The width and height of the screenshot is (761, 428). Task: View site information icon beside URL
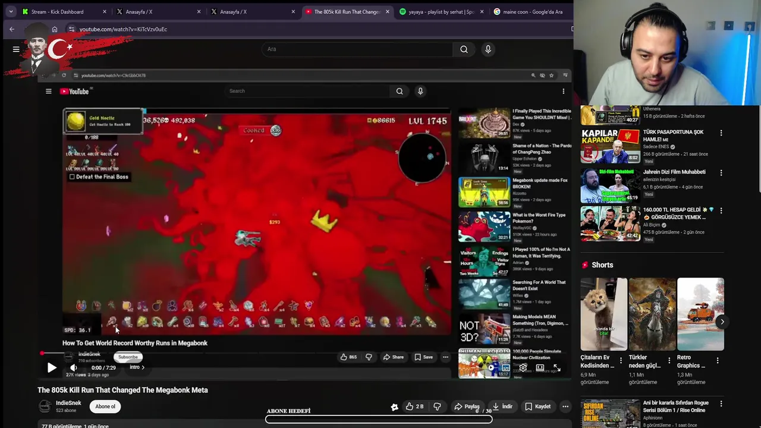coord(71,29)
